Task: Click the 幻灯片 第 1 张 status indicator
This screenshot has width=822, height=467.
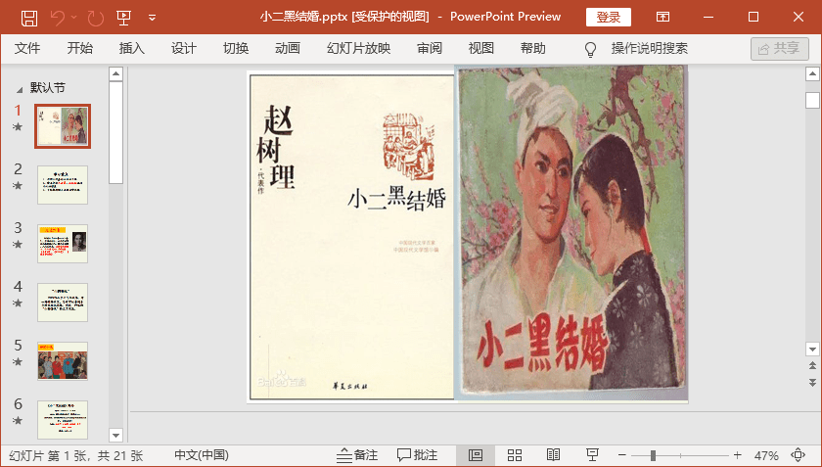Action: click(x=76, y=455)
